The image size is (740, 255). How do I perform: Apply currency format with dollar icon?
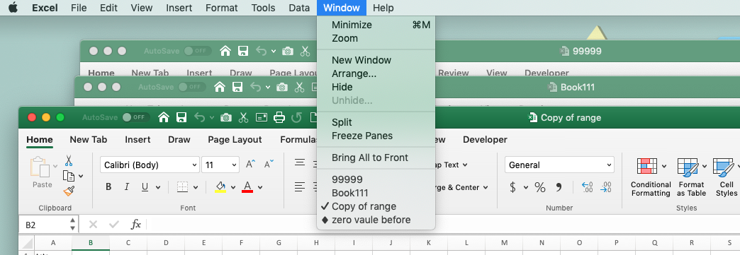click(x=513, y=187)
